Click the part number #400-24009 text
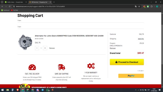This screenshot has width=163, height=92. (x=39, y=39)
